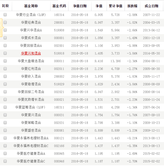The width and height of the screenshot is (164, 166).
Task: Open the 华夏经典混合 fund link
Action: tap(31, 22)
